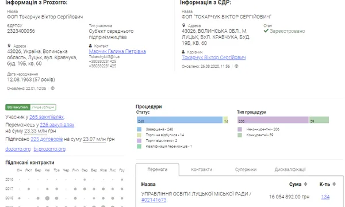345x207 pixels.
Task: Click the map pin icon by ЄДР Адреса
Action: click(x=184, y=25)
